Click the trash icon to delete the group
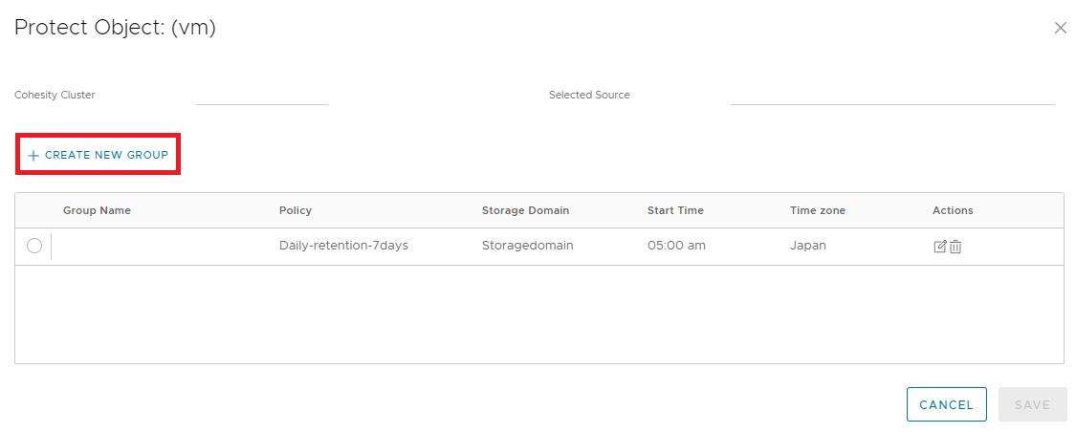Image resolution: width=1076 pixels, height=433 pixels. (955, 247)
